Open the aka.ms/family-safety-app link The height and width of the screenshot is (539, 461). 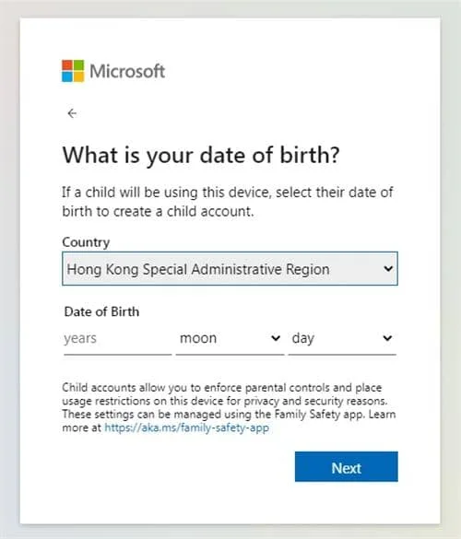coord(186,428)
